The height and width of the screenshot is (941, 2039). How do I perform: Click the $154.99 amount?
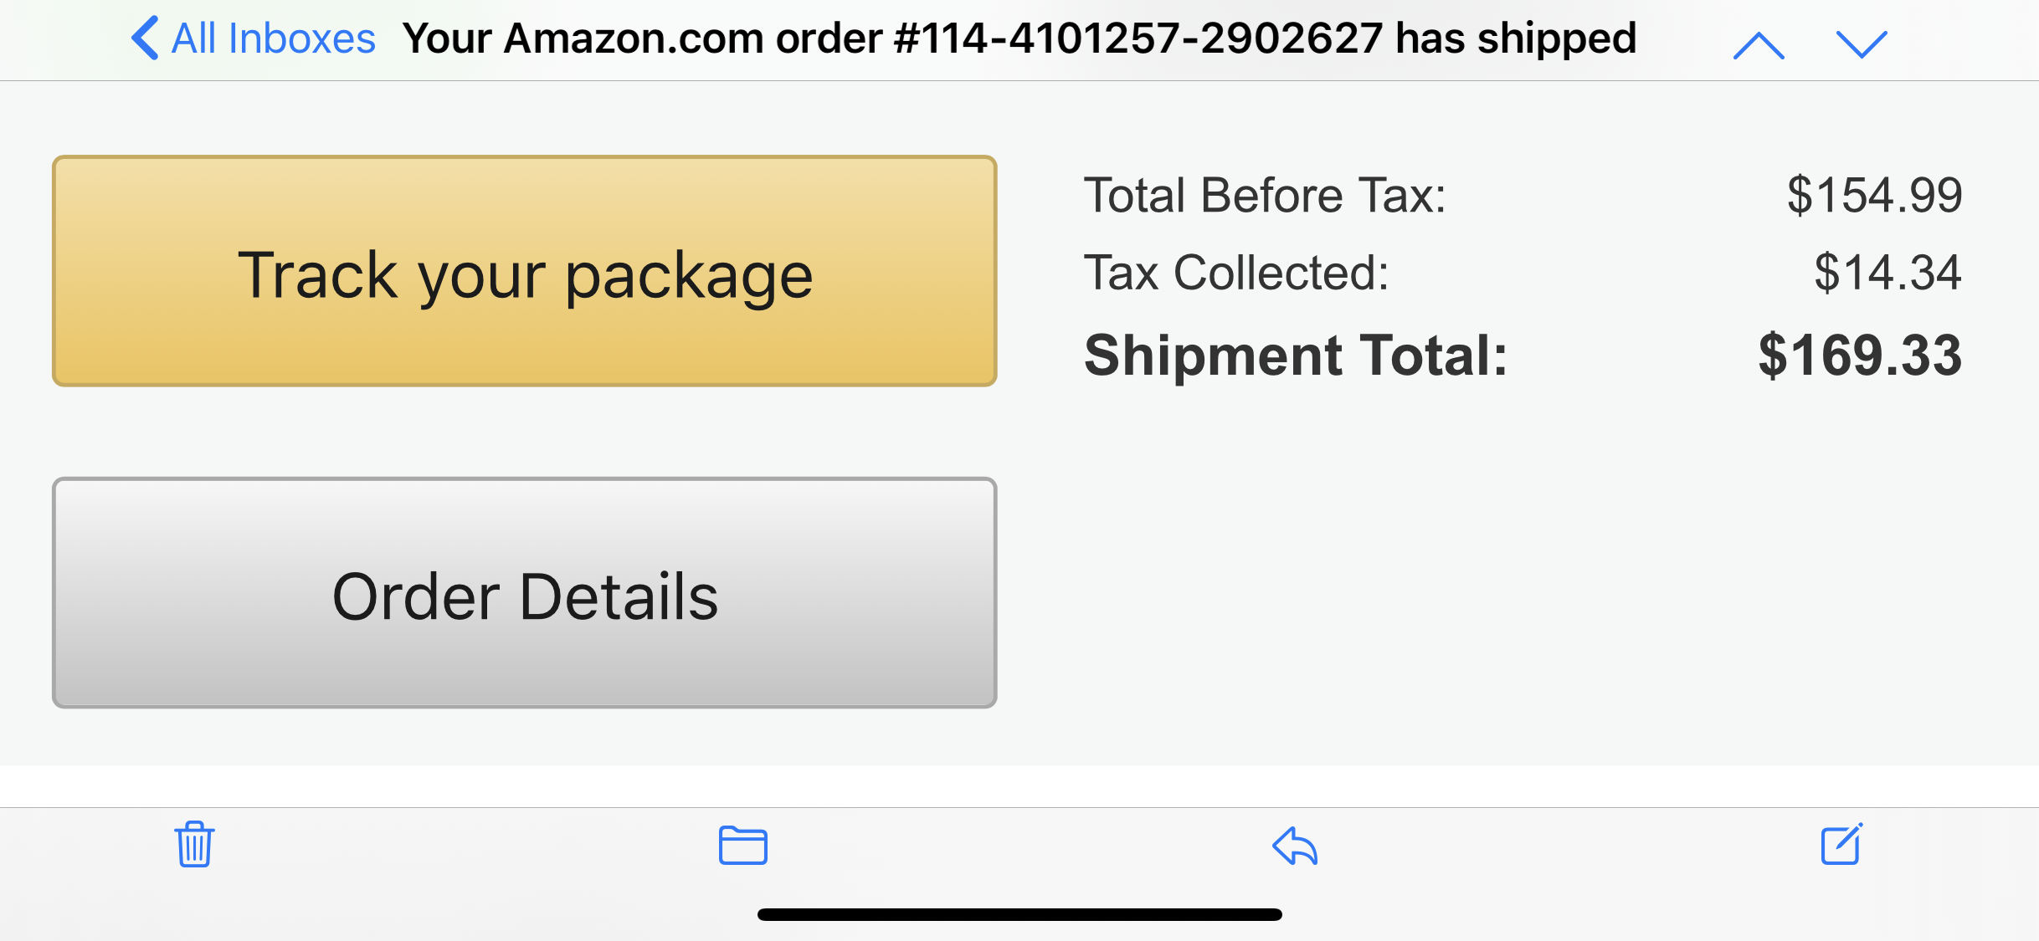(1874, 196)
